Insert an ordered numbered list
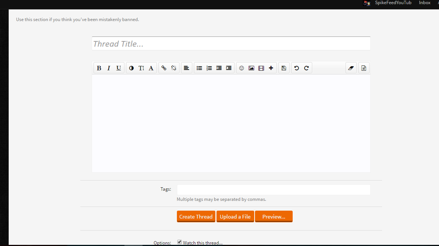 click(209, 68)
